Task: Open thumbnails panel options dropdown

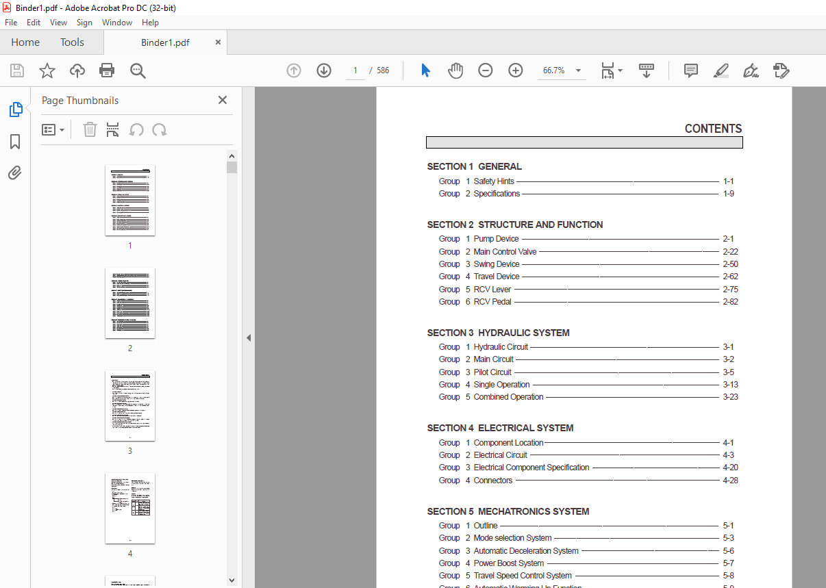Action: pyautogui.click(x=53, y=129)
